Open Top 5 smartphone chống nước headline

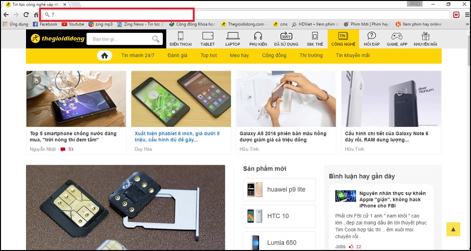pos(73,137)
